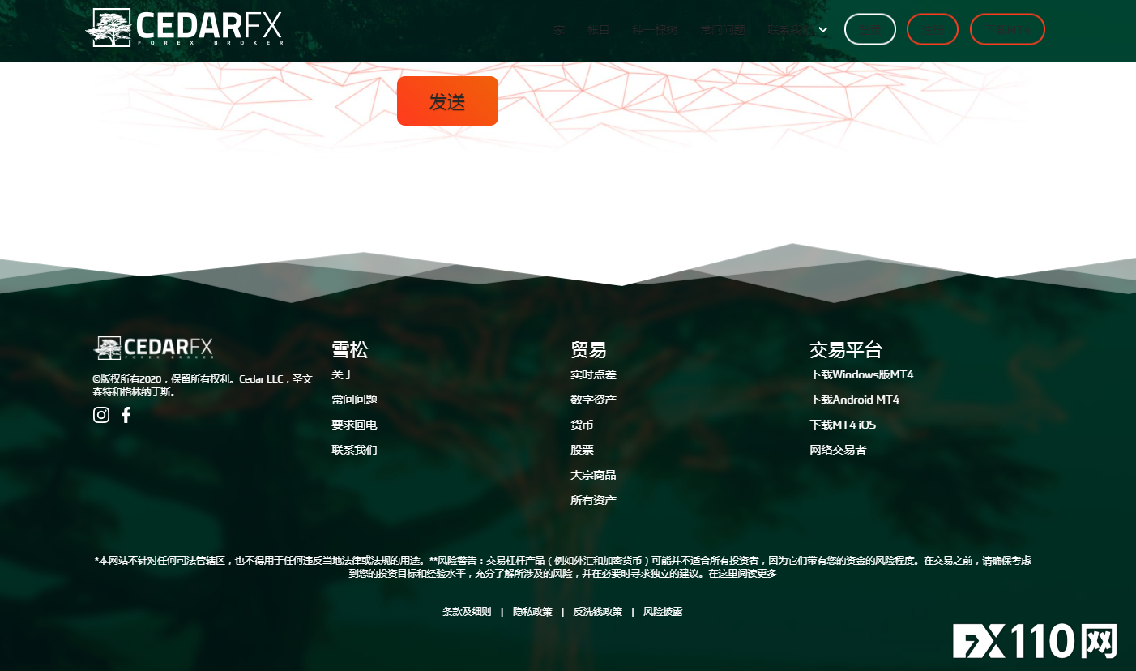
Task: Click 在这里阅读更多 in the risk warning
Action: coord(742,574)
